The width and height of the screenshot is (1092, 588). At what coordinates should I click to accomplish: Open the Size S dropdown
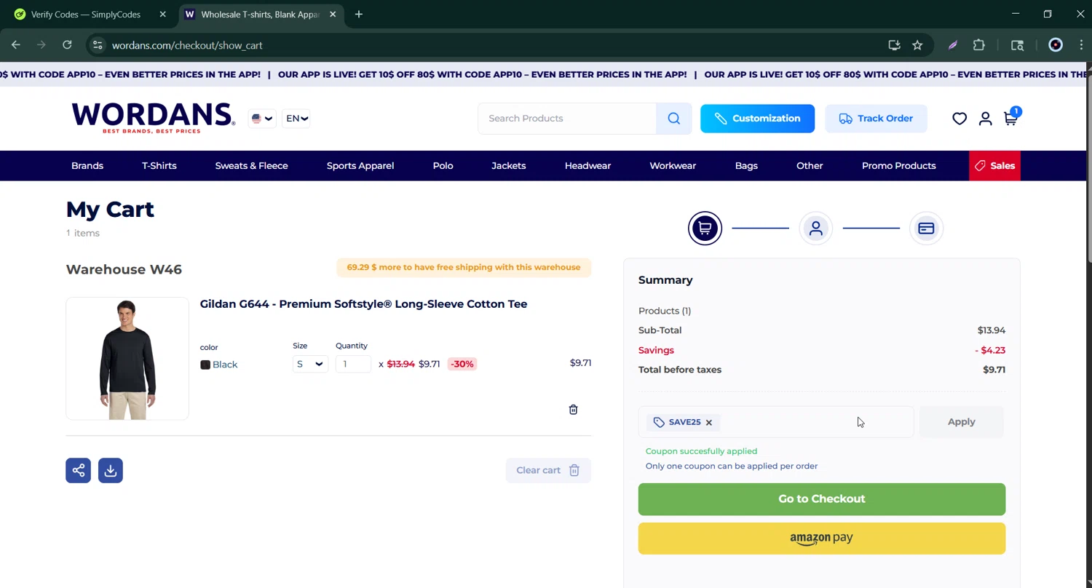[x=310, y=364]
